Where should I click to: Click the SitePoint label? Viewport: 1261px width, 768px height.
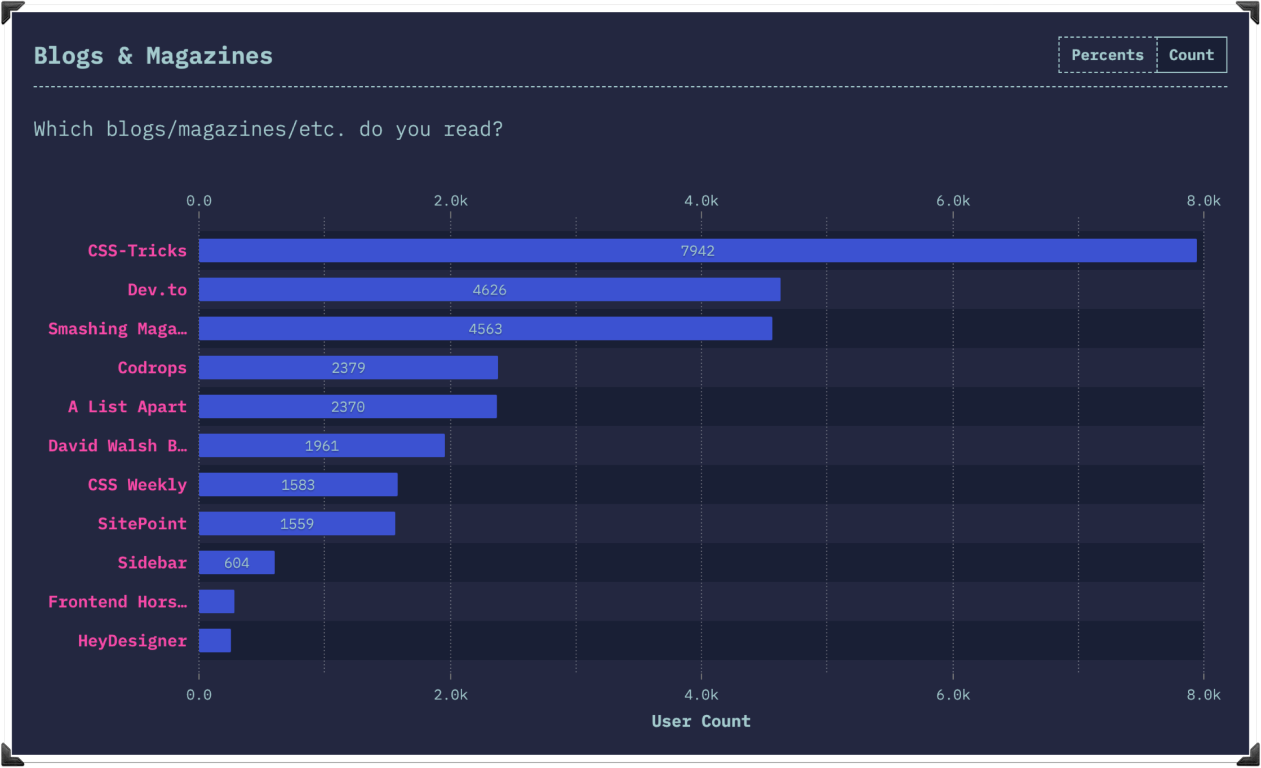[x=142, y=524]
